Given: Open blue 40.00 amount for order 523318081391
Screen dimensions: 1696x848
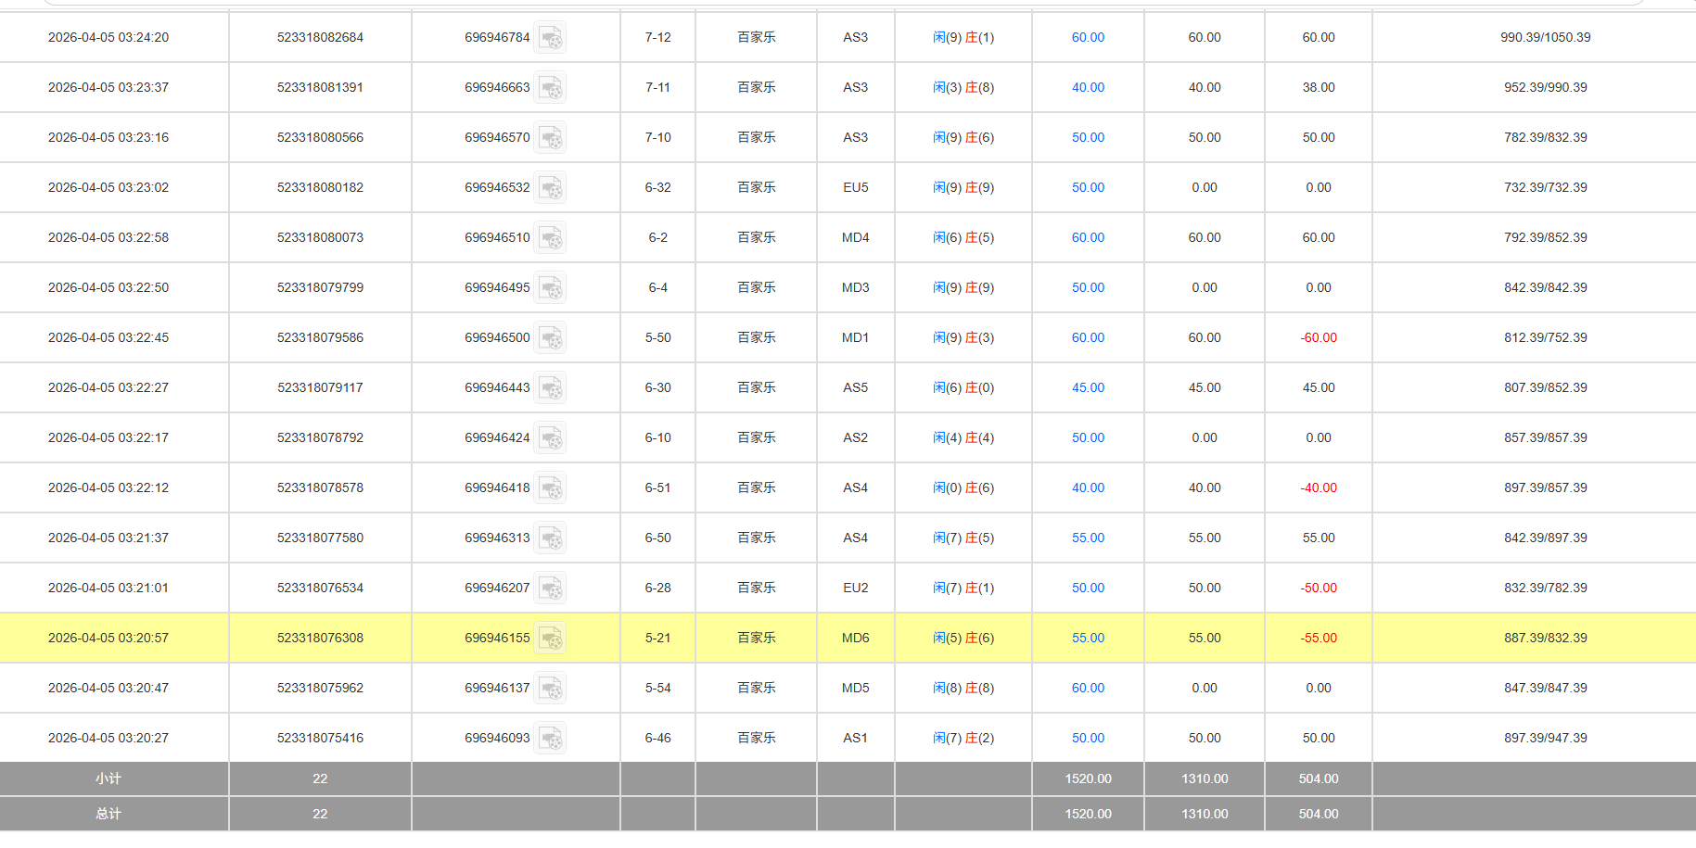Looking at the screenshot, I should (x=1088, y=88).
